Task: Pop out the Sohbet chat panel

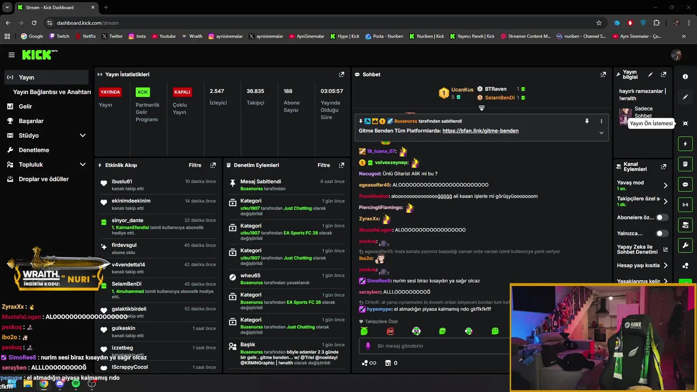Action: coord(603,75)
